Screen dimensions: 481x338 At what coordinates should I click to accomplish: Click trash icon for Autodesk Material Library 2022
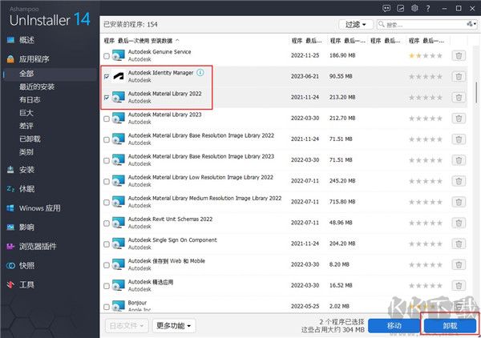click(x=459, y=98)
